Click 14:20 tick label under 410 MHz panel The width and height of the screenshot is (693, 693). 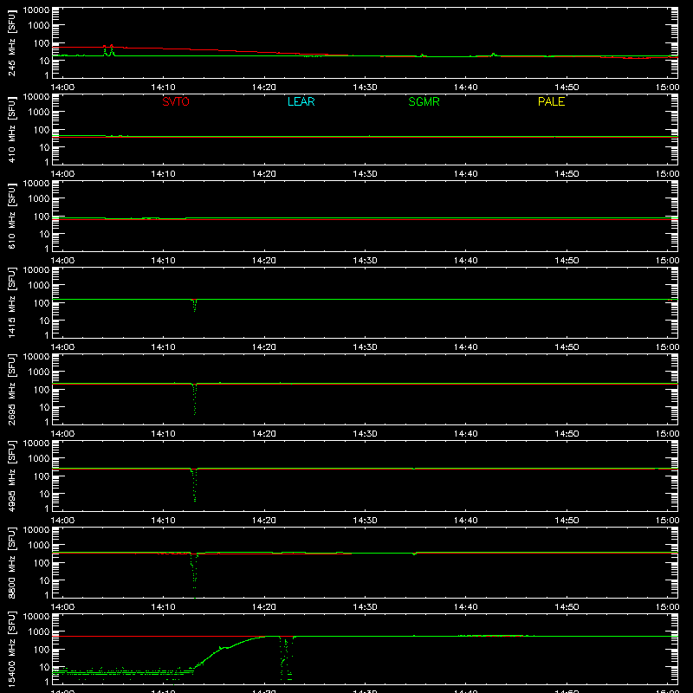click(x=264, y=174)
